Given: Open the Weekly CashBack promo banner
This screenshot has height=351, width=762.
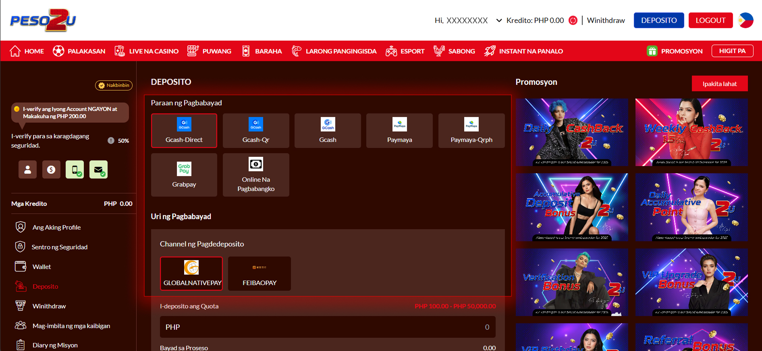Looking at the screenshot, I should point(691,132).
